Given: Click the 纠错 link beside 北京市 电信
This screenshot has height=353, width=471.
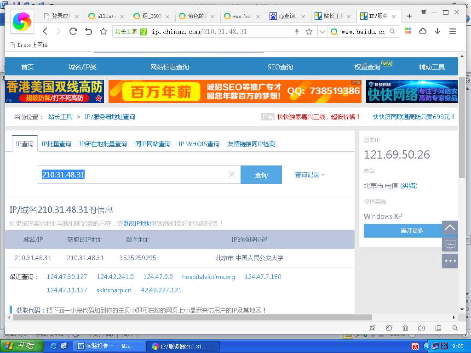Looking at the screenshot, I should pyautogui.click(x=409, y=186).
